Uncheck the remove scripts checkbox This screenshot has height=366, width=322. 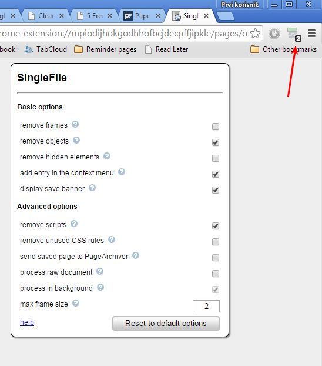216,226
